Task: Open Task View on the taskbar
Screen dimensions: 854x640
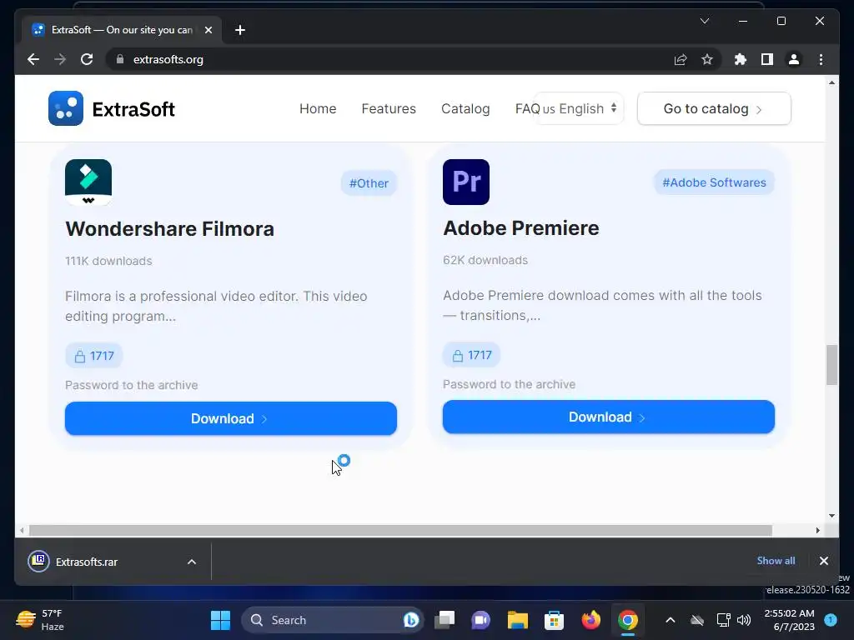Action: click(445, 620)
